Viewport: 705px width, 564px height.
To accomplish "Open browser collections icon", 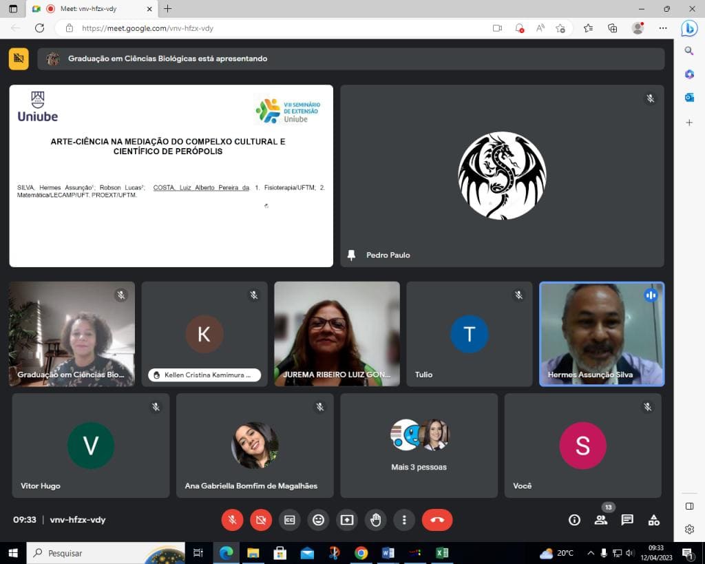I will (612, 28).
